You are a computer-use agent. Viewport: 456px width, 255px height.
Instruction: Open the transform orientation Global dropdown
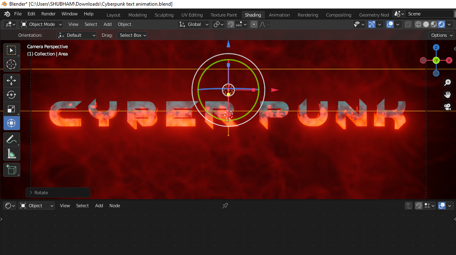194,24
